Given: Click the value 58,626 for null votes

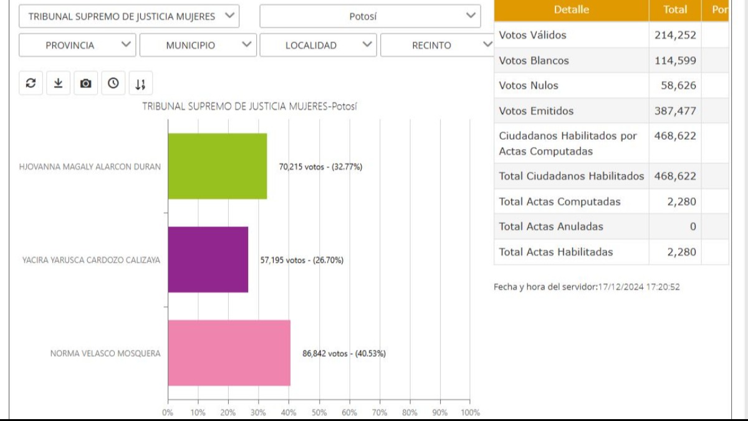Looking at the screenshot, I should [x=679, y=85].
